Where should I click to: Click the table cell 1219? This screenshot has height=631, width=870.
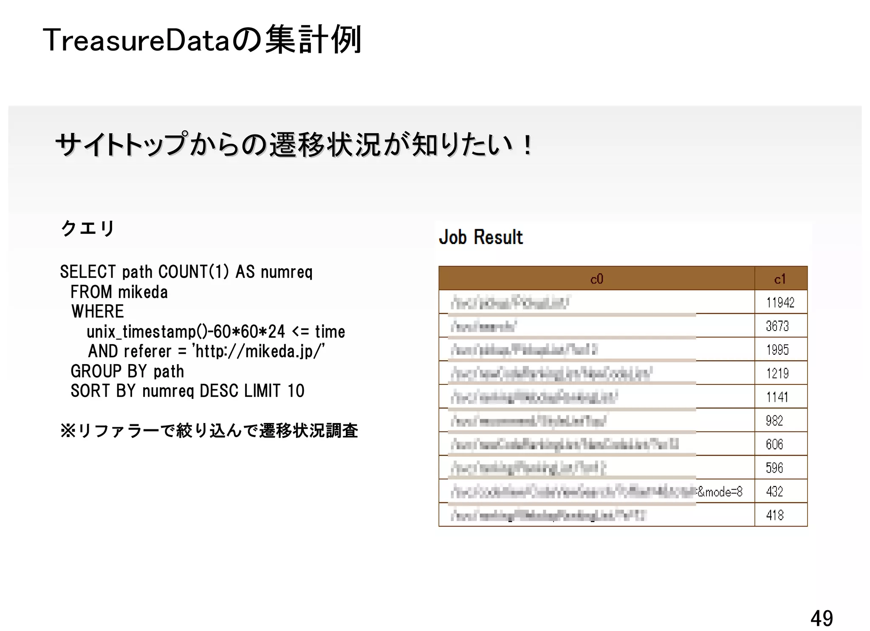click(781, 373)
